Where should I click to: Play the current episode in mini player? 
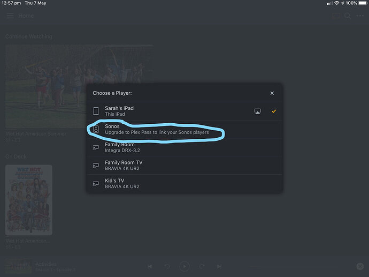pyautogui.click(x=184, y=266)
